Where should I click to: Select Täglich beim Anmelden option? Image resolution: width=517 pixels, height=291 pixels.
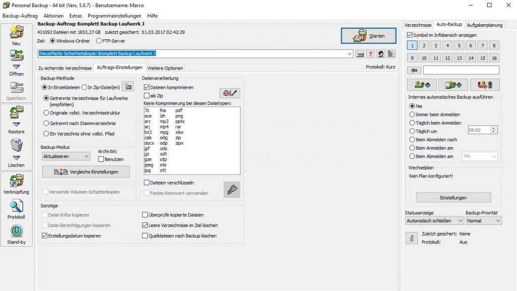point(412,123)
